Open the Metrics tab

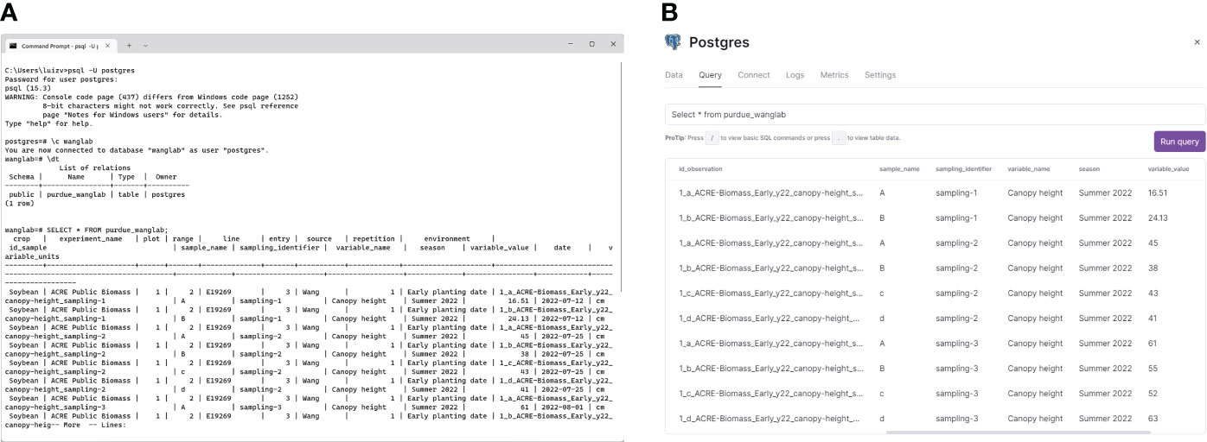[x=834, y=75]
